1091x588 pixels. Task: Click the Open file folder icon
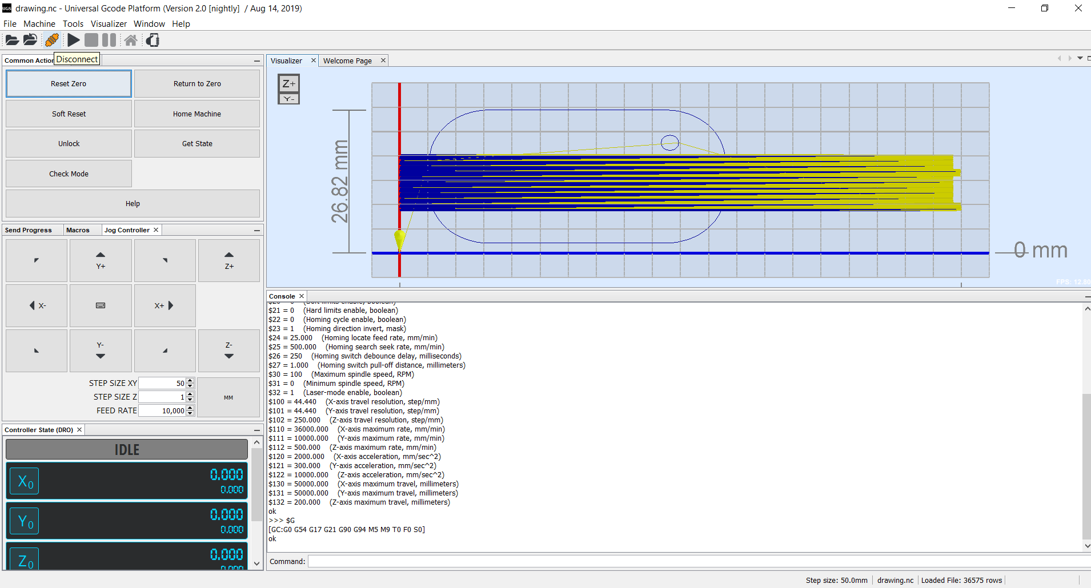pyautogui.click(x=11, y=40)
